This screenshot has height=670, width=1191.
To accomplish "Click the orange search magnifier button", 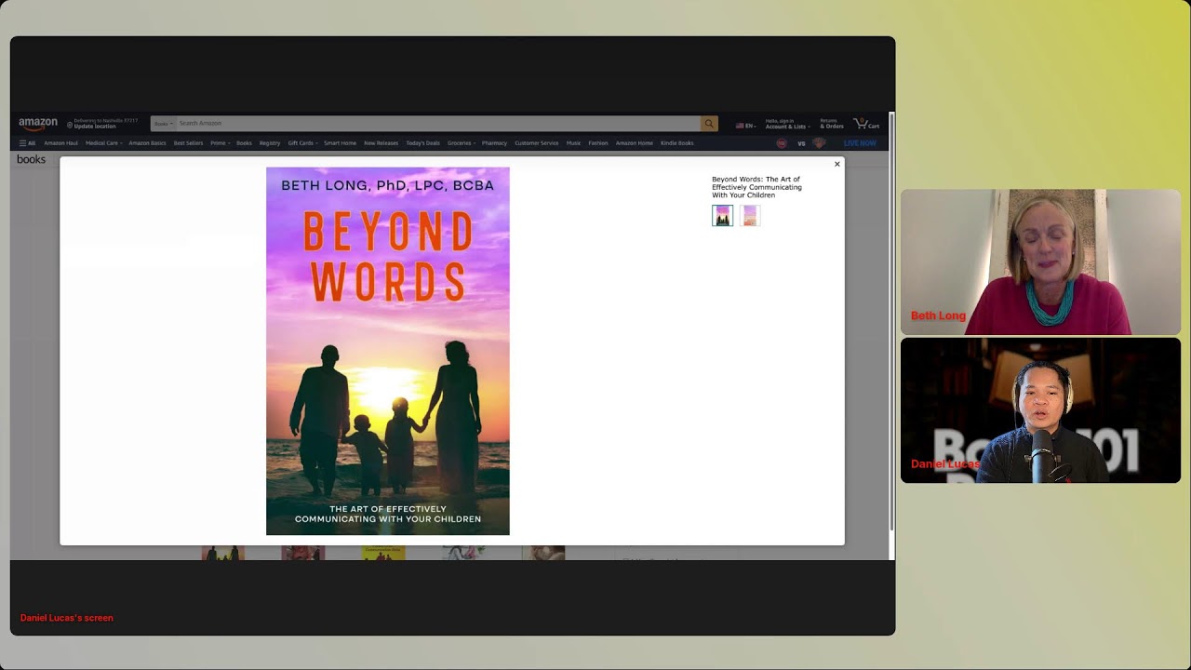I will [709, 124].
